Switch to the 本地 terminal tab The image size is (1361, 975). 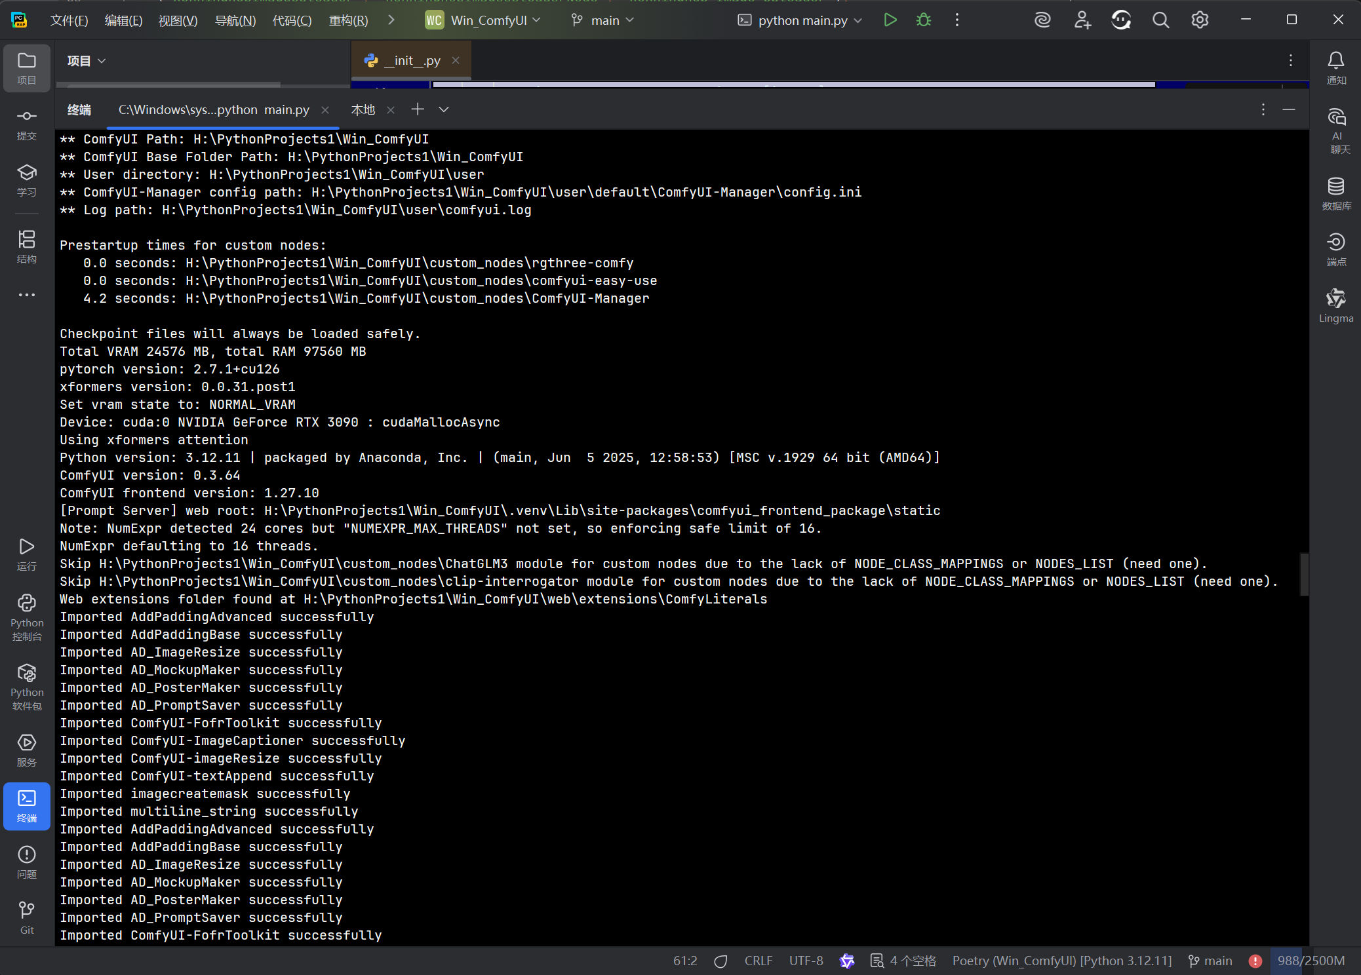click(x=362, y=109)
